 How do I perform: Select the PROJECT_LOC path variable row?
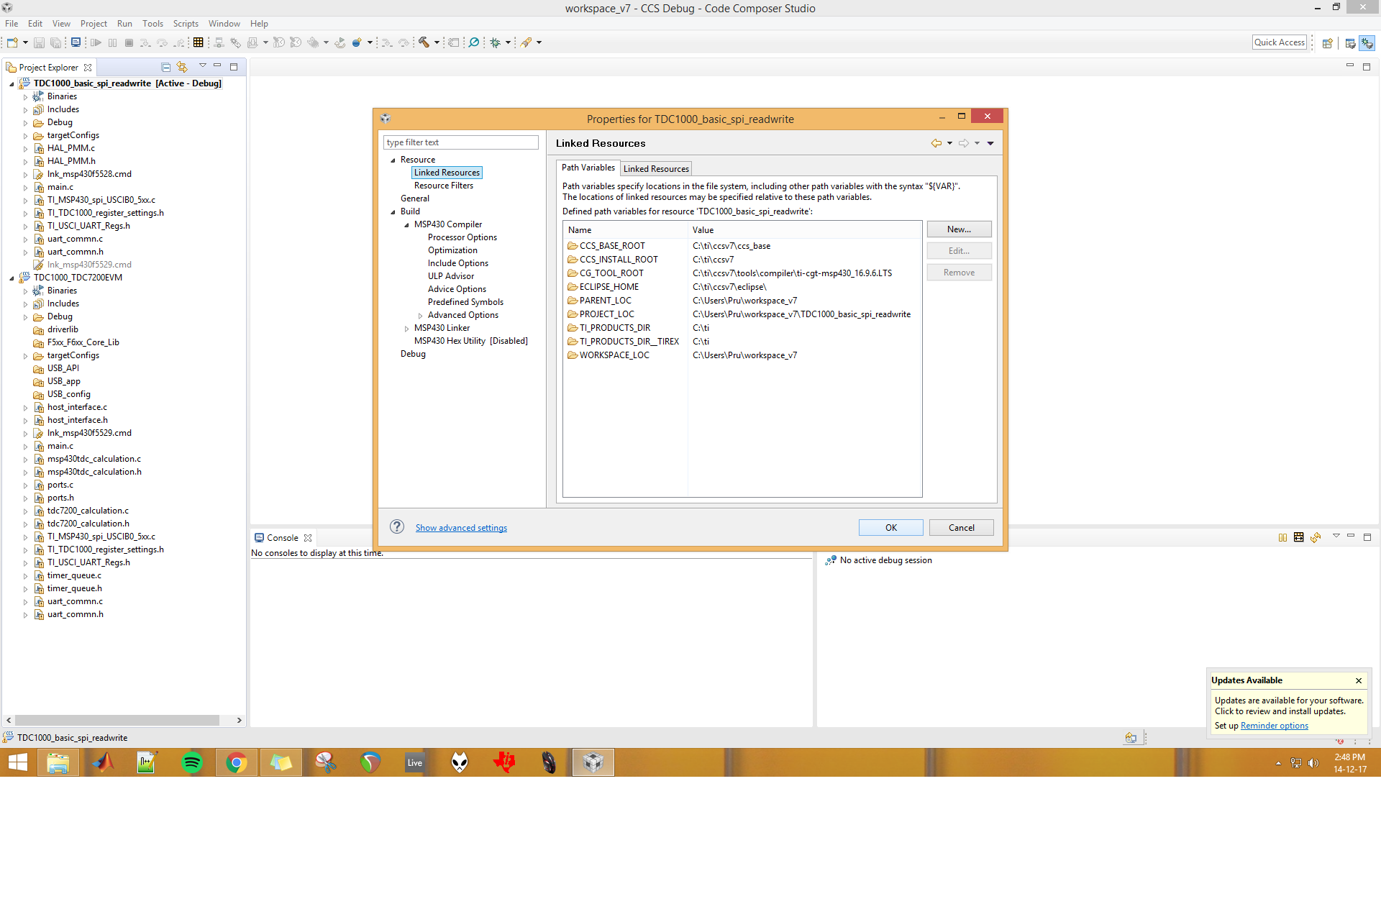(742, 314)
